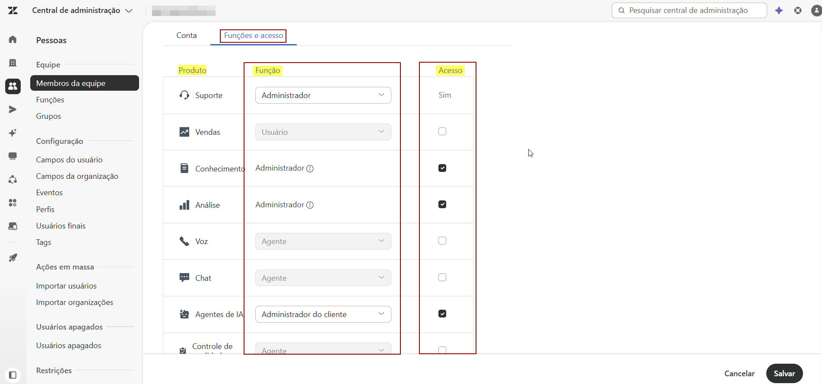Viewport: 822px width, 384px height.
Task: Enable access checkbox for Voz
Action: [442, 241]
